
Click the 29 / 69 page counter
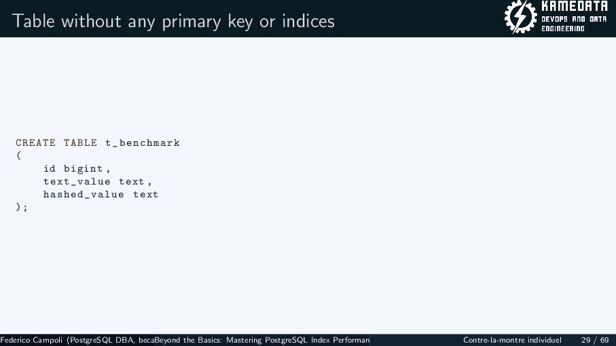(x=595, y=339)
